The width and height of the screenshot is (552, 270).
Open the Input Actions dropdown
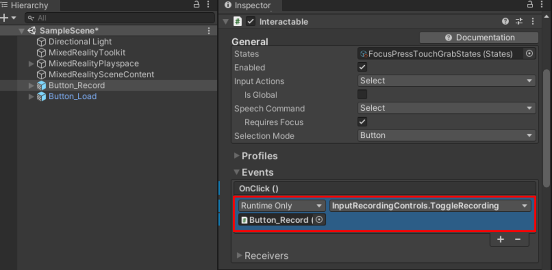pos(447,81)
